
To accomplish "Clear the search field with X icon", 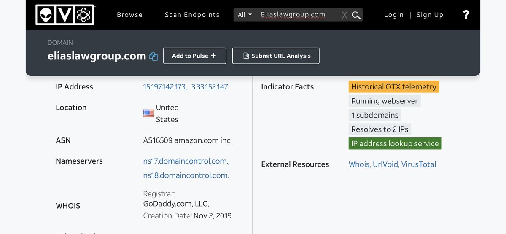I will pos(345,15).
